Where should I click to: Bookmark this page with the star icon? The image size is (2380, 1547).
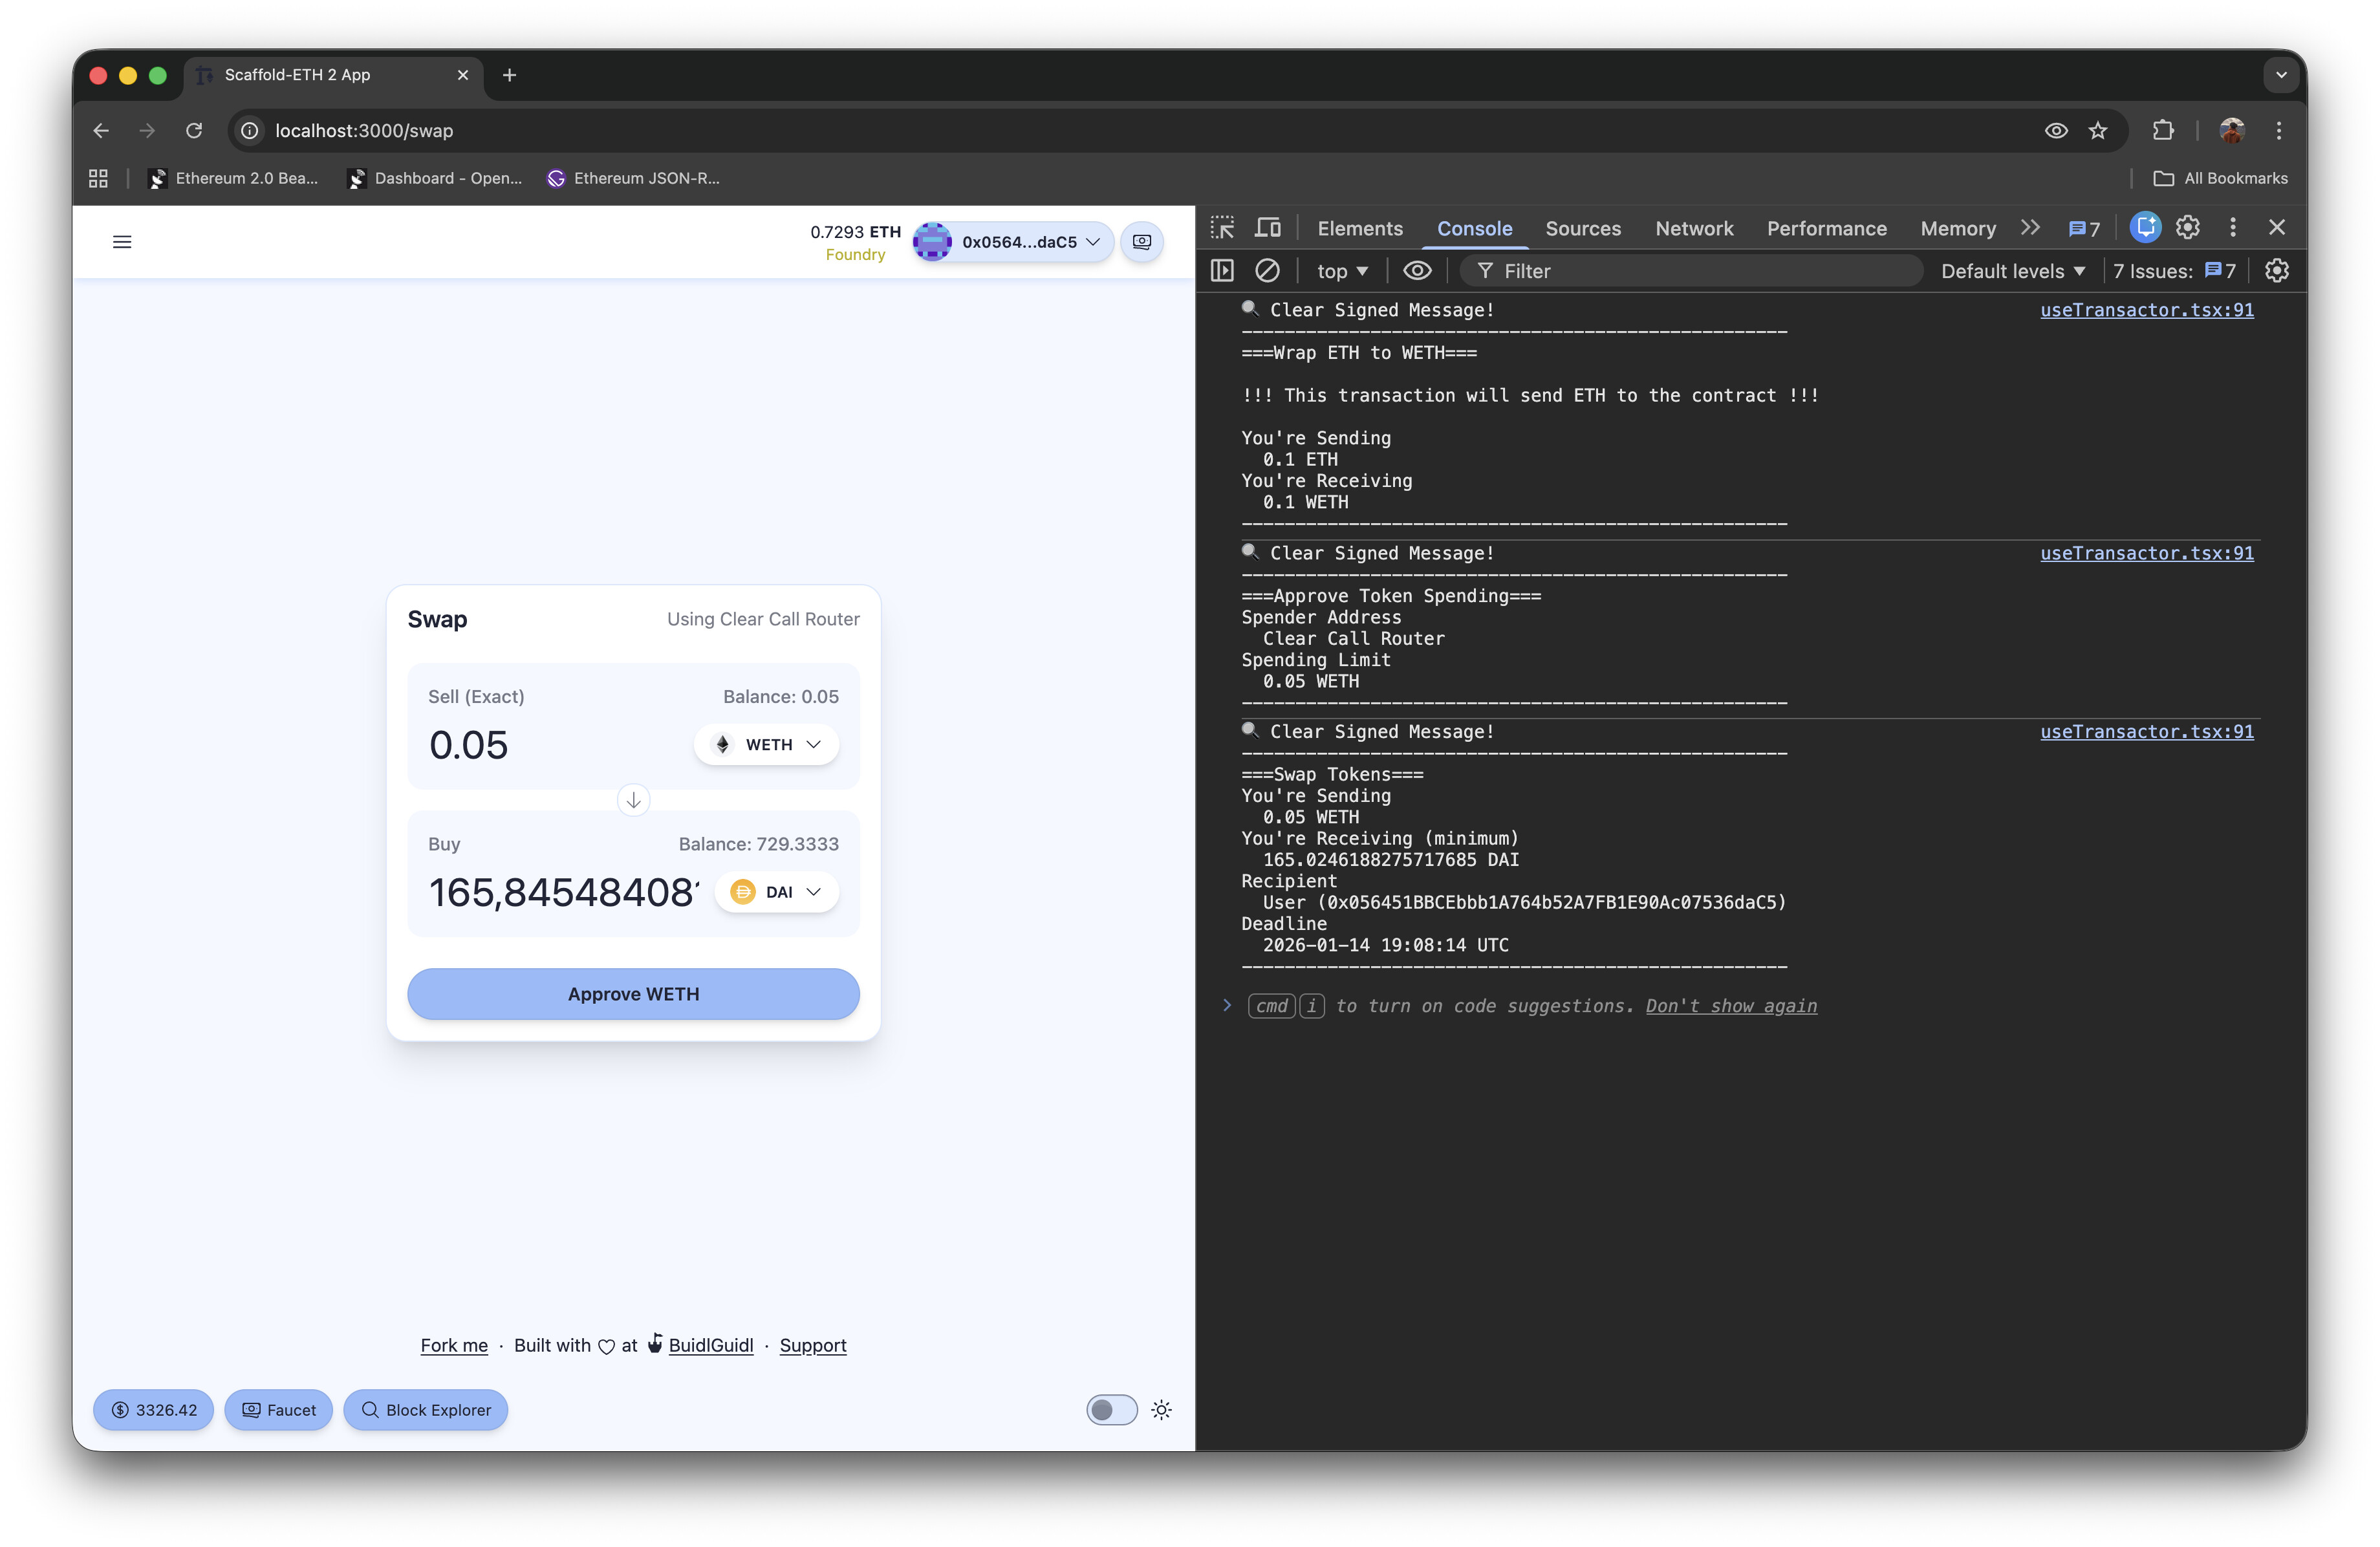(2098, 131)
